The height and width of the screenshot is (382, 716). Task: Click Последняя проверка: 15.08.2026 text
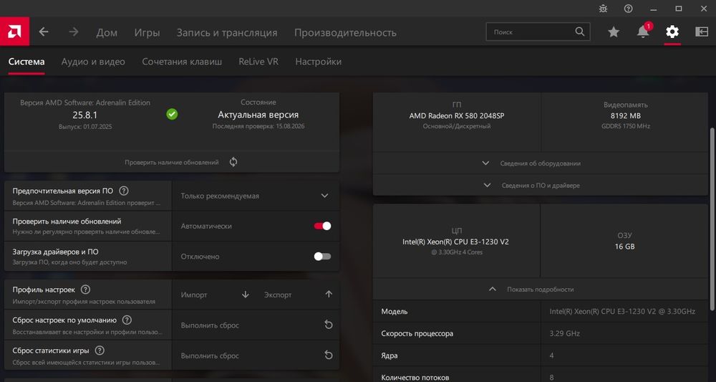258,126
